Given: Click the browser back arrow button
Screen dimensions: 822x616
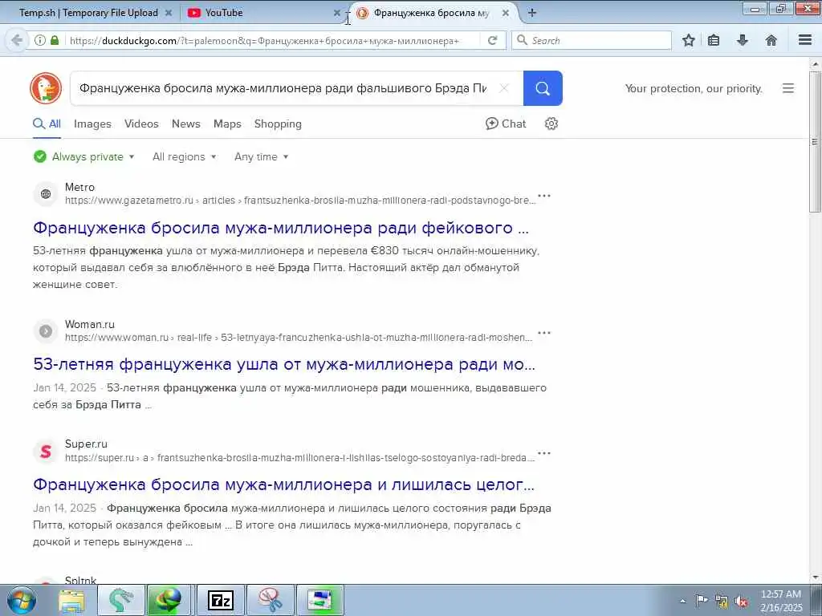Looking at the screenshot, I should click(x=17, y=40).
